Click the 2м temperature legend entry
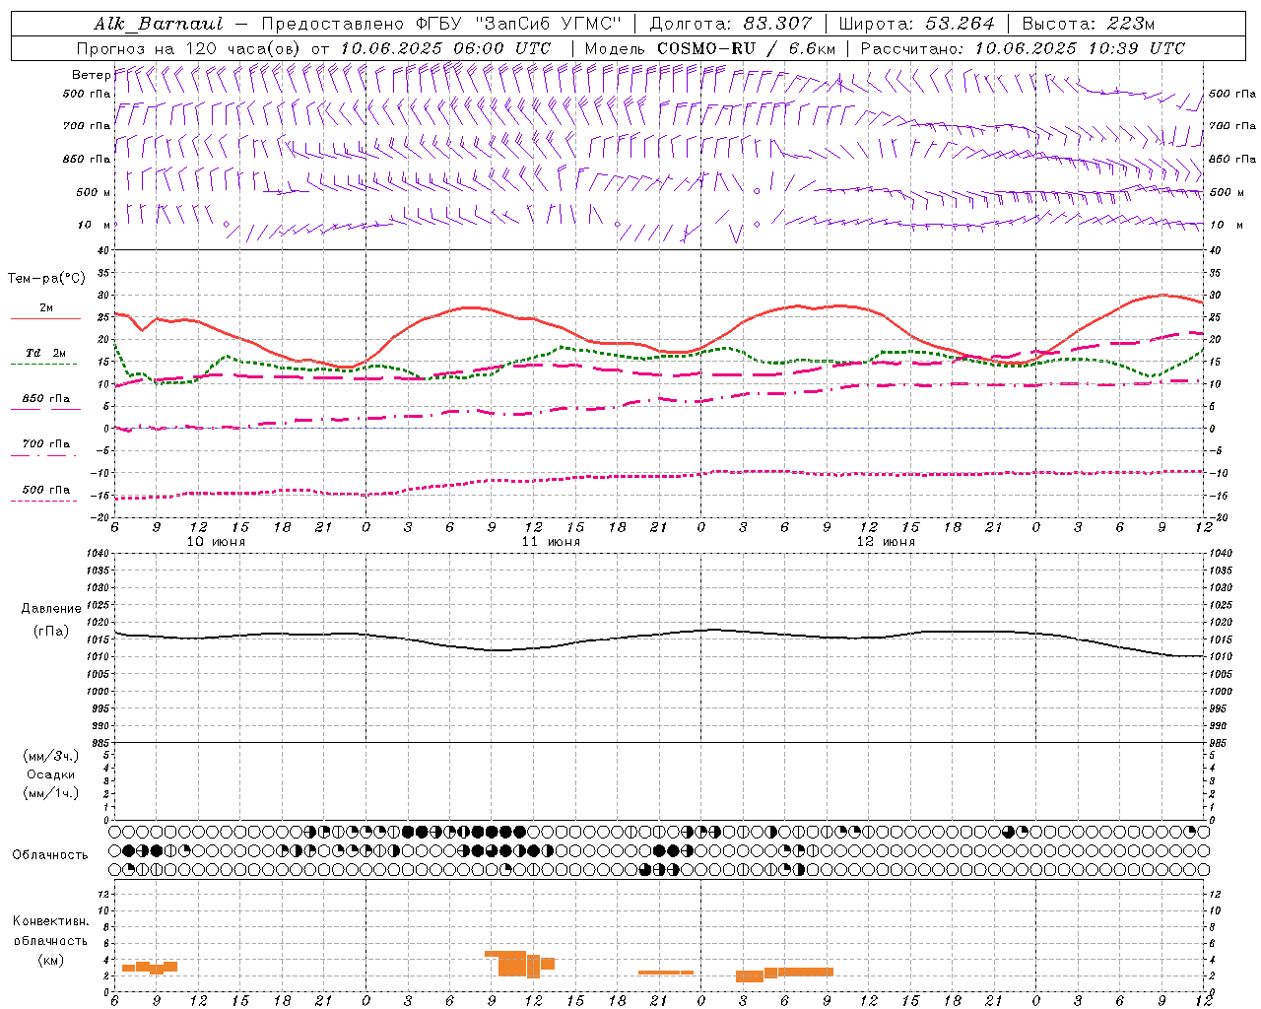 pos(46,308)
